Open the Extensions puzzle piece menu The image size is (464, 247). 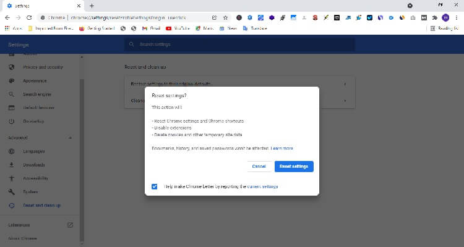pos(435,18)
